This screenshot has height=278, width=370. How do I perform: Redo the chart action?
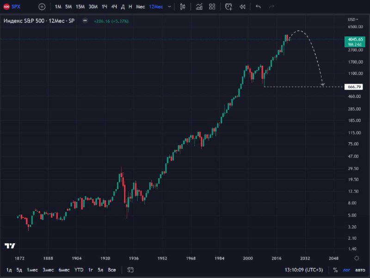click(271, 7)
